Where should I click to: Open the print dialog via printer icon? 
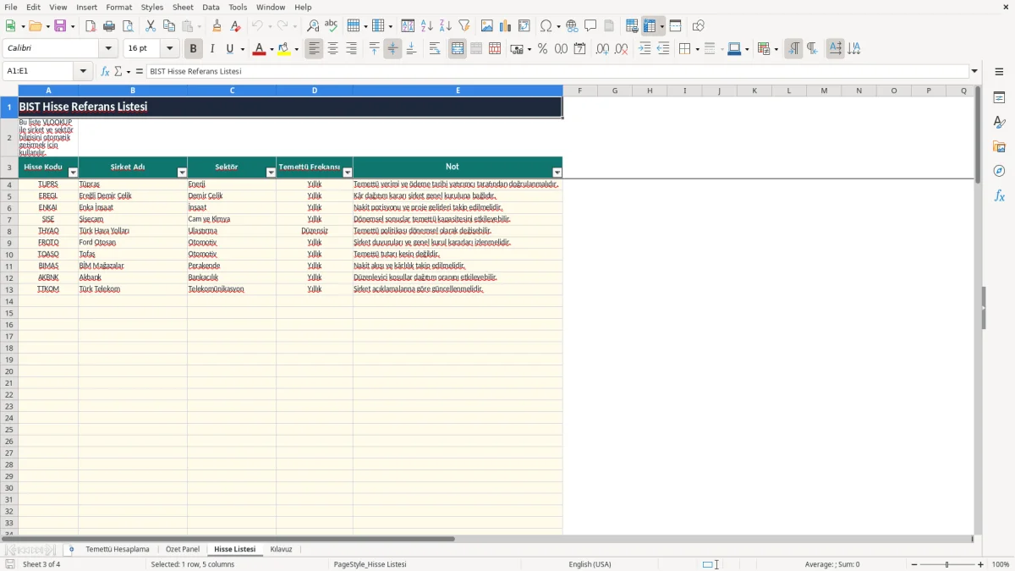(x=109, y=26)
